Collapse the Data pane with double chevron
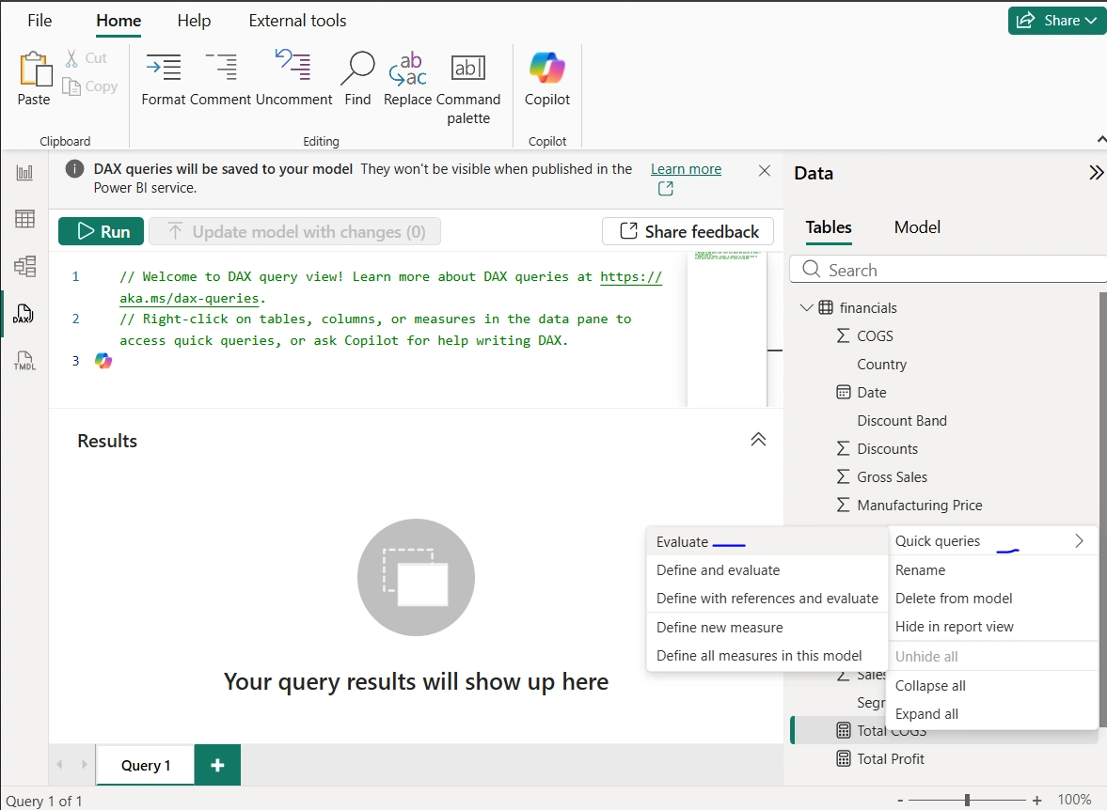The image size is (1107, 810). [x=1096, y=173]
